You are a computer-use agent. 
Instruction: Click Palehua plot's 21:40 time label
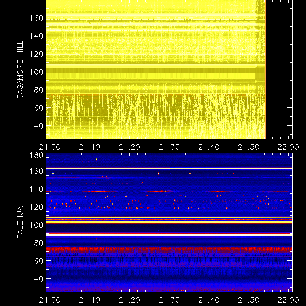(209, 300)
